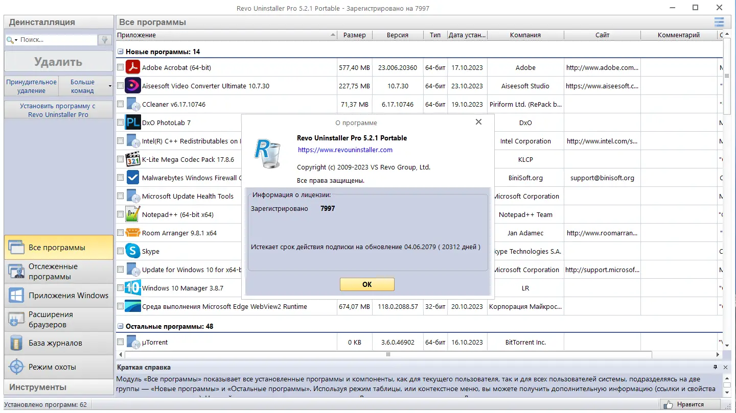
Task: Collapse the Новые программы: 14 group
Action: coord(121,52)
